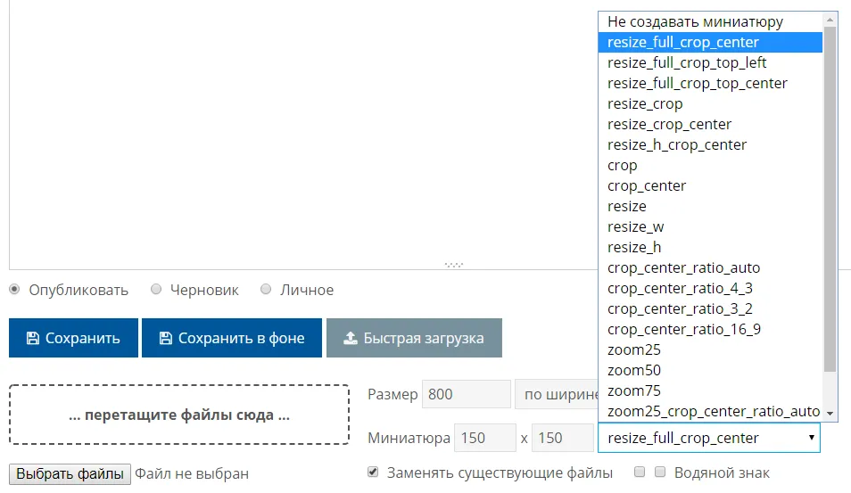Image resolution: width=851 pixels, height=493 pixels.
Task: Pick resize_w option
Action: point(710,226)
